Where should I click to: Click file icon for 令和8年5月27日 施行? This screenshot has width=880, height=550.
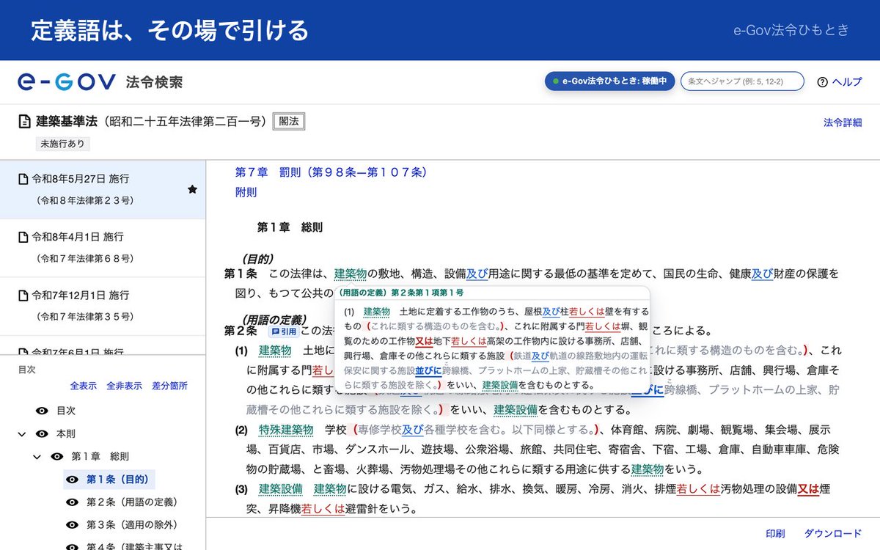click(23, 179)
